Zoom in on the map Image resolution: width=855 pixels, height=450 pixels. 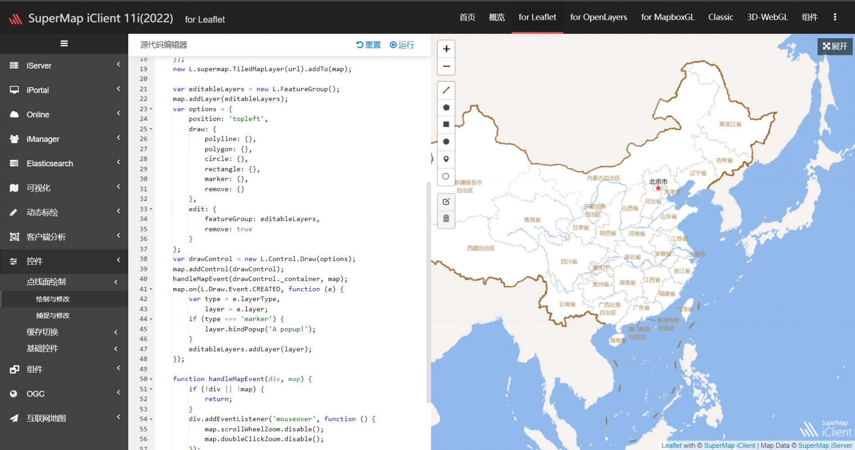pos(446,49)
